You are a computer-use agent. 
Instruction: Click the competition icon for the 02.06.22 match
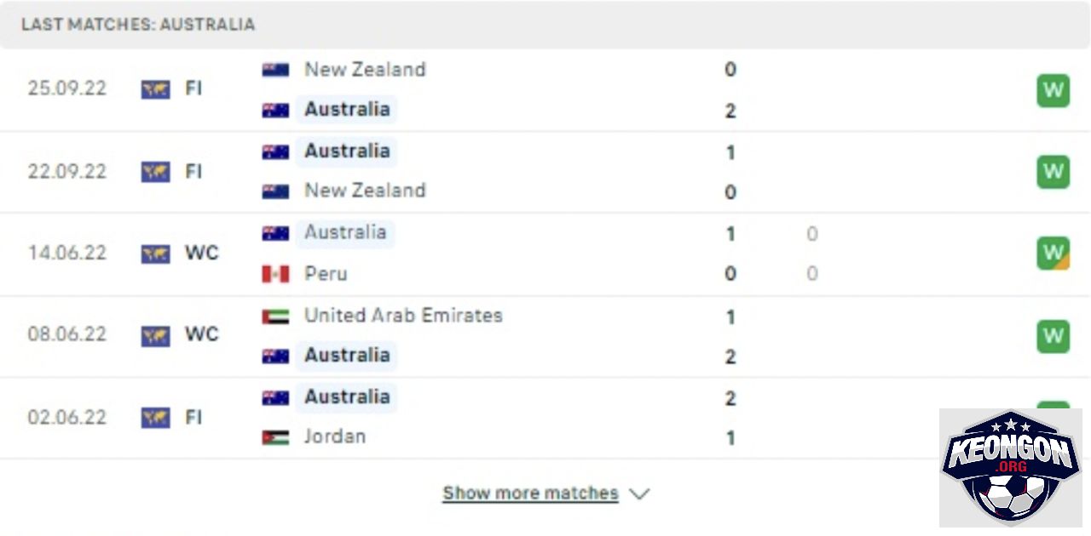pos(155,418)
